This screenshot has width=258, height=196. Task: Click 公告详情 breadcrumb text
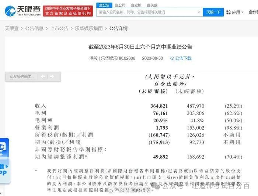[x=118, y=28]
